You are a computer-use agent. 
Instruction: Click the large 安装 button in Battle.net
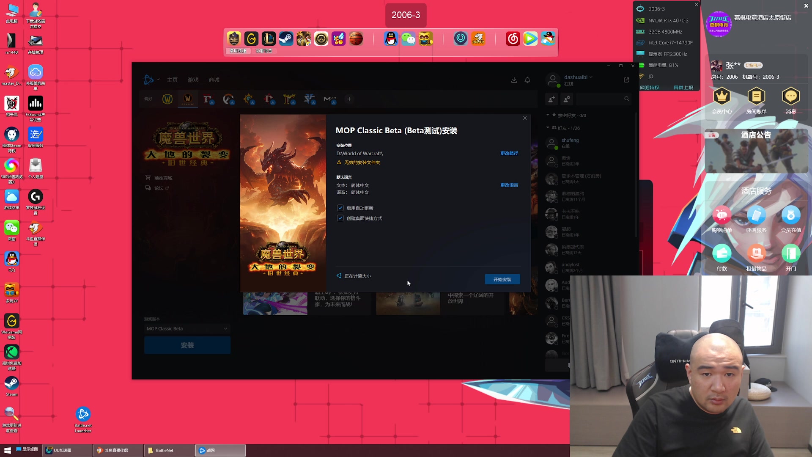pyautogui.click(x=187, y=345)
